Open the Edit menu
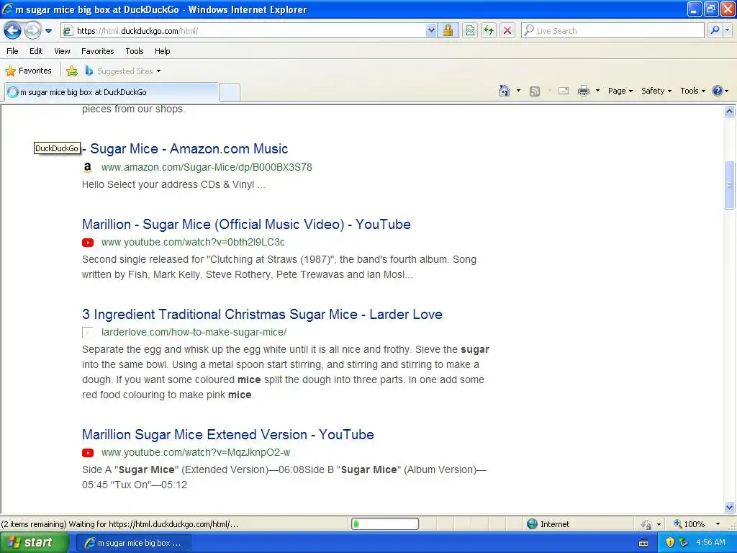 pyautogui.click(x=36, y=51)
